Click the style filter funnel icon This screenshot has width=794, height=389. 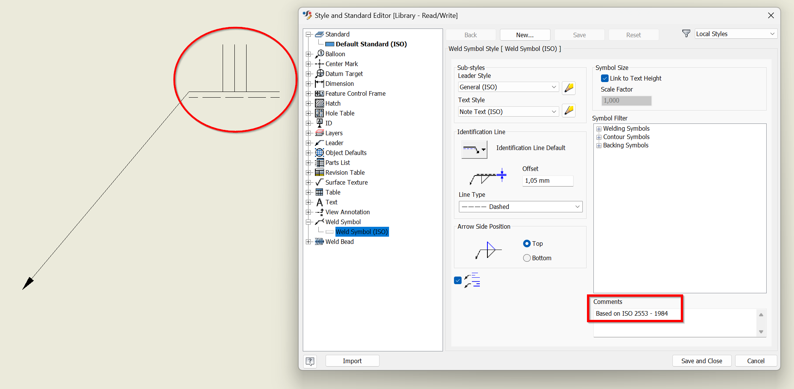[x=686, y=34]
